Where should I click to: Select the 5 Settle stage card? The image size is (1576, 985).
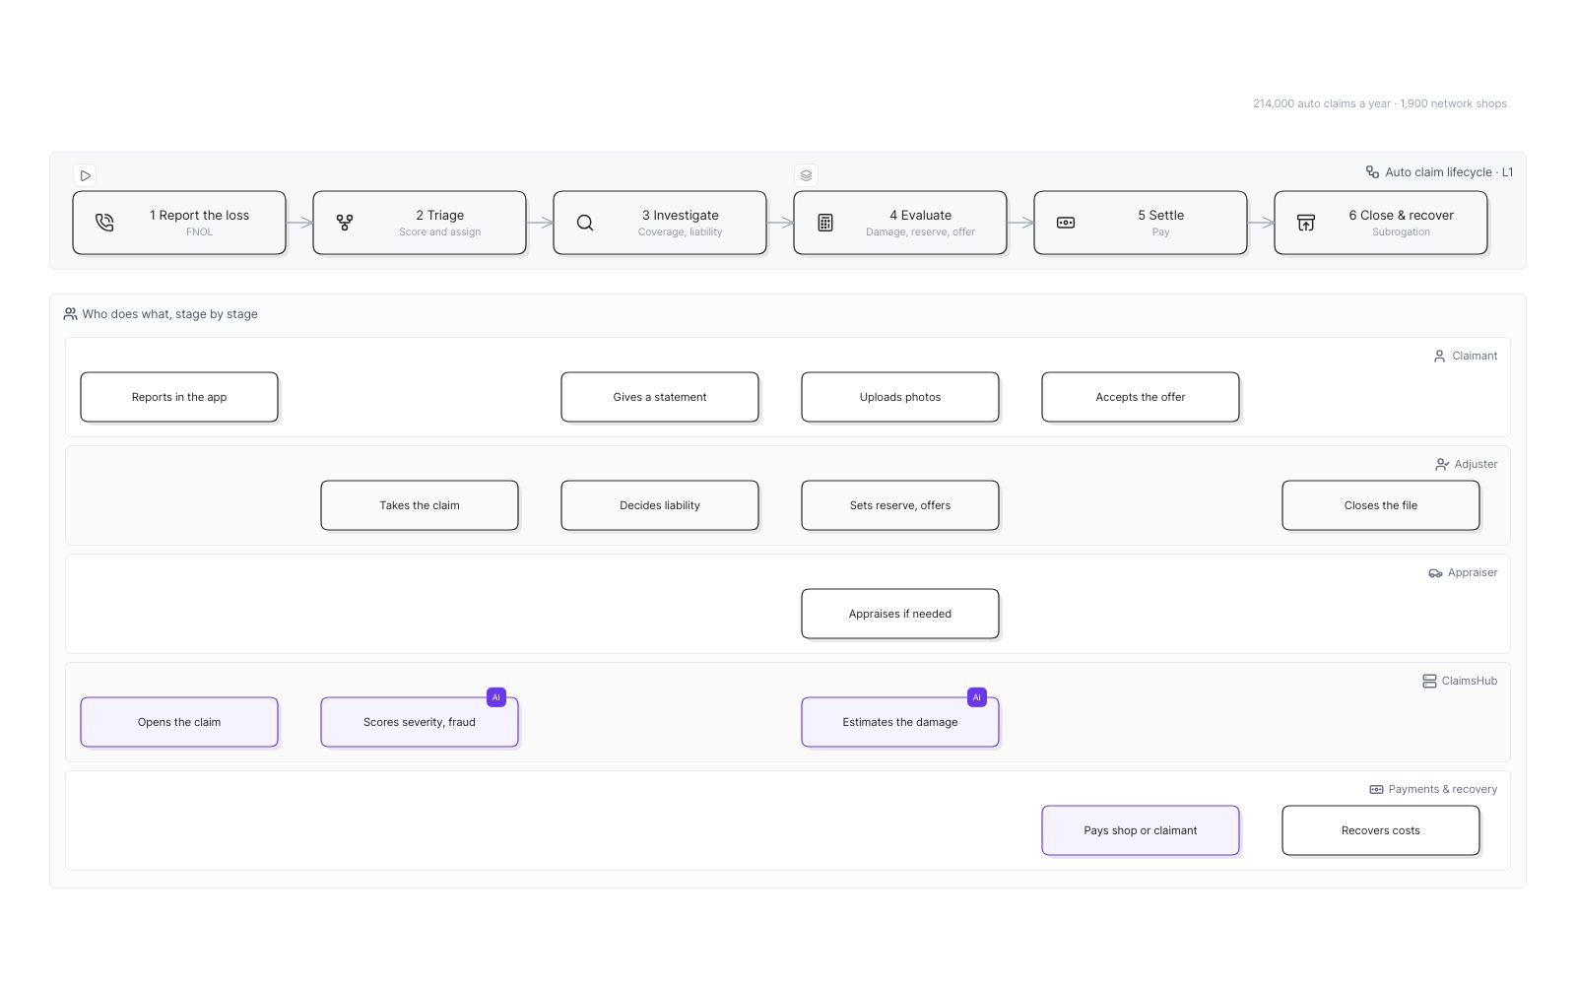click(x=1141, y=223)
